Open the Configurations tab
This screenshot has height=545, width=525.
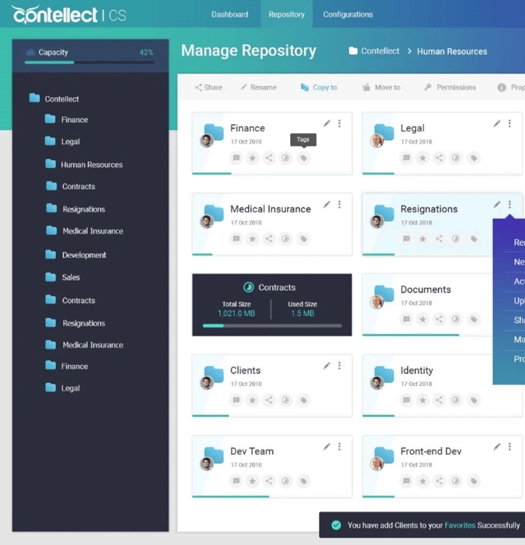pos(348,14)
